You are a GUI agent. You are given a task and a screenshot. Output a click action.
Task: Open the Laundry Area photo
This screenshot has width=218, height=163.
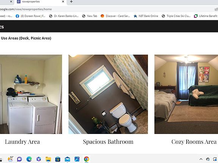[31, 94]
